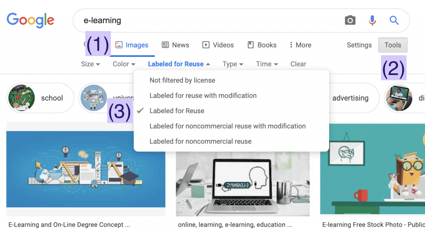Viewport: 425px width, 230px height.
Task: Click the Tools button
Action: point(393,45)
